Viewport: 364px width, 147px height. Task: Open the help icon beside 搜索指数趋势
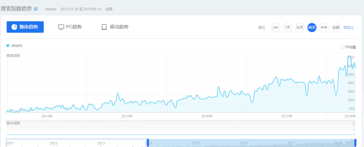pos(36,9)
